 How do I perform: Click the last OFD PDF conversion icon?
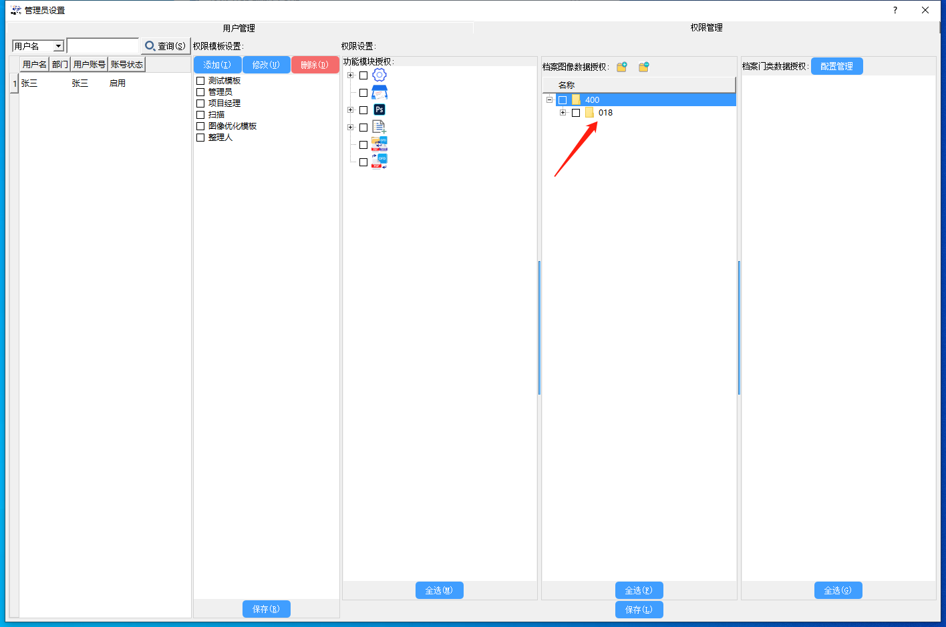click(379, 162)
